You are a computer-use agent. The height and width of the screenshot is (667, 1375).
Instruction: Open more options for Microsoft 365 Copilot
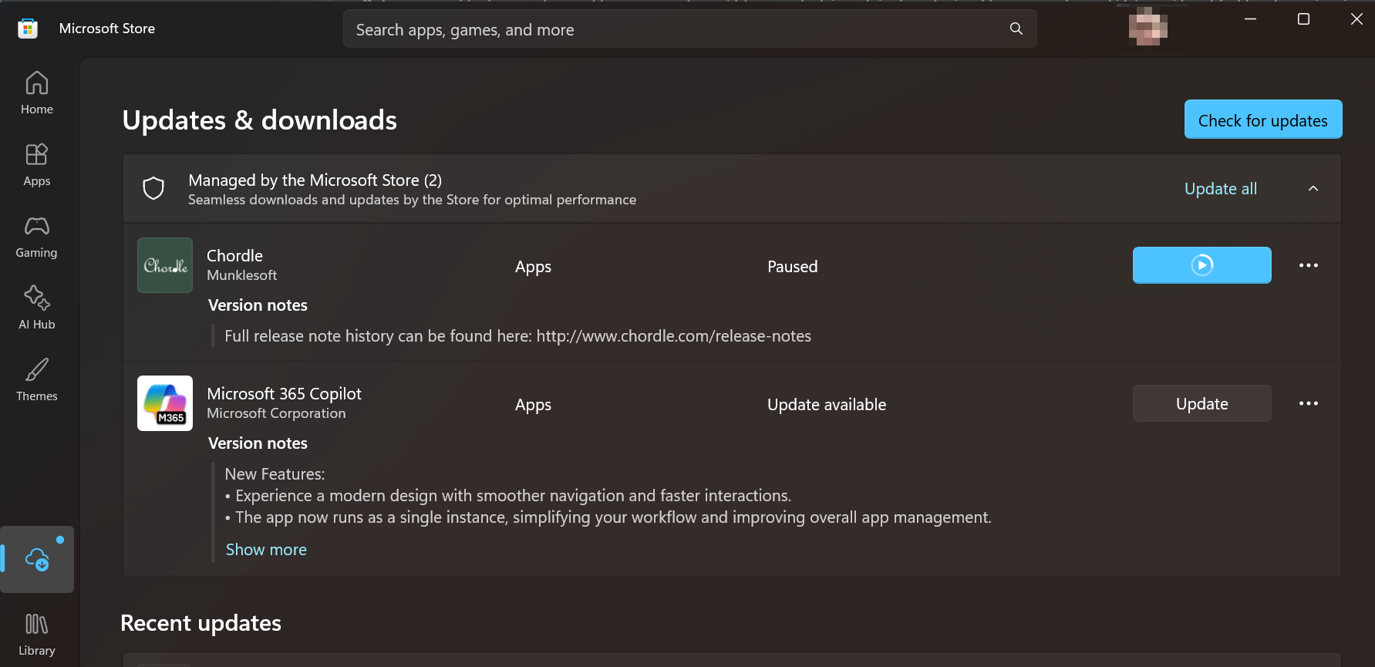pos(1309,403)
